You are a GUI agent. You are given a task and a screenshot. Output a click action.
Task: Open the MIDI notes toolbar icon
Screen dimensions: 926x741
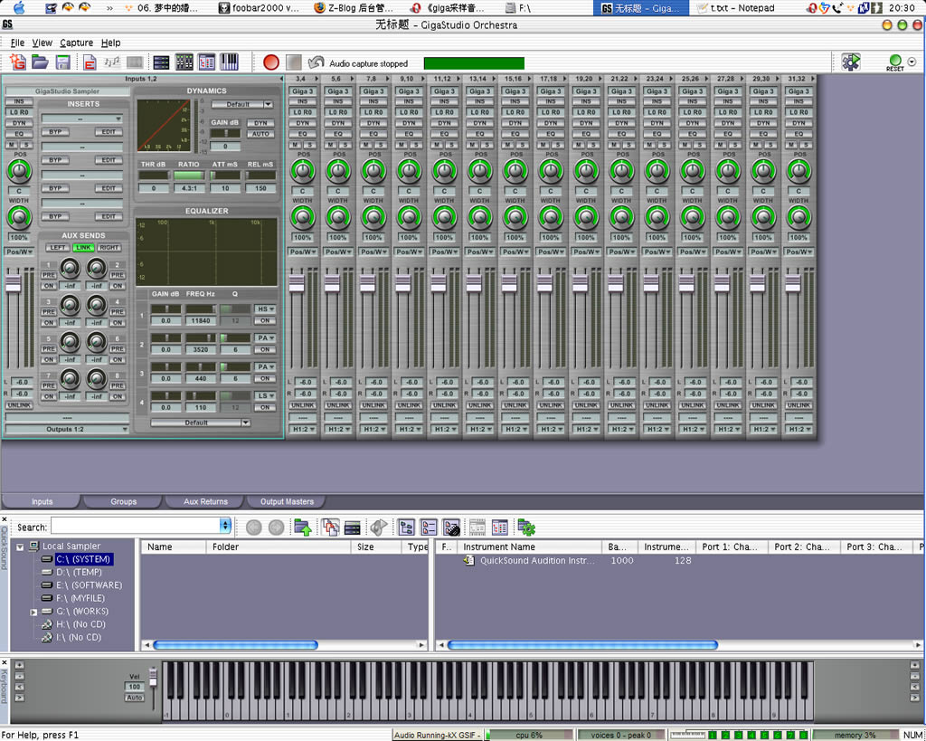[x=112, y=62]
